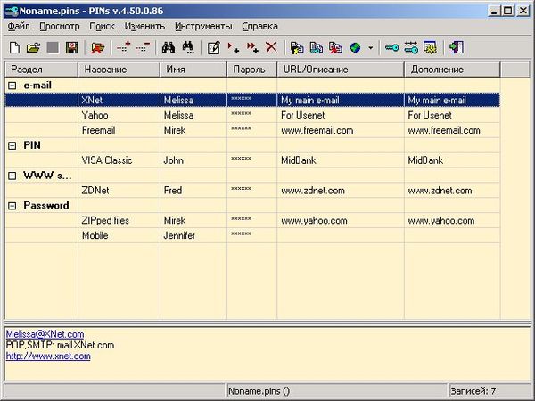
Task: Collapse the PIN section
Action: tap(12, 145)
